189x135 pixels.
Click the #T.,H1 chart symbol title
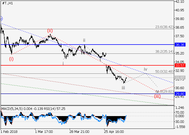(x=7, y=3)
